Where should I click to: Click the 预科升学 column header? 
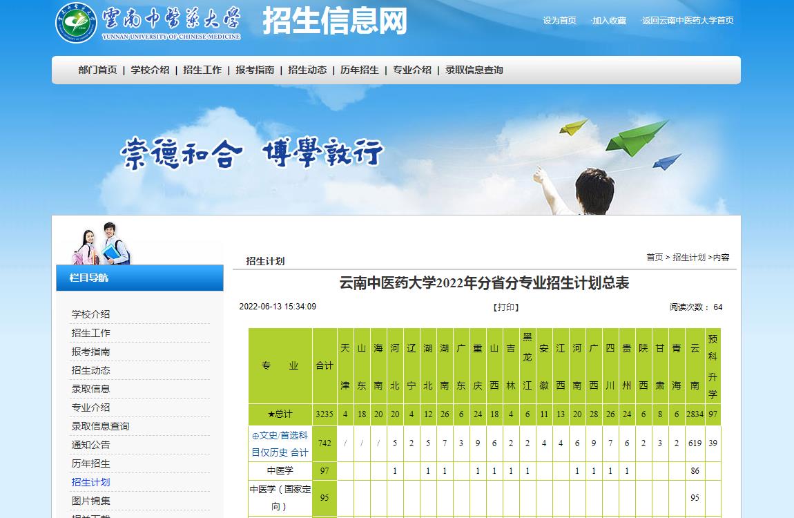click(x=713, y=365)
